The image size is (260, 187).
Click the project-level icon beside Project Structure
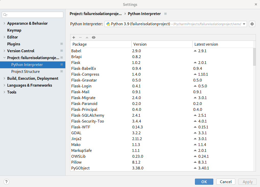point(62,71)
